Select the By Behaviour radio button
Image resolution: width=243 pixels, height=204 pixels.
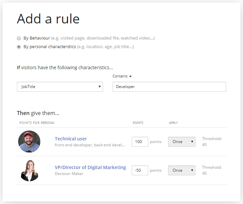tap(19, 38)
